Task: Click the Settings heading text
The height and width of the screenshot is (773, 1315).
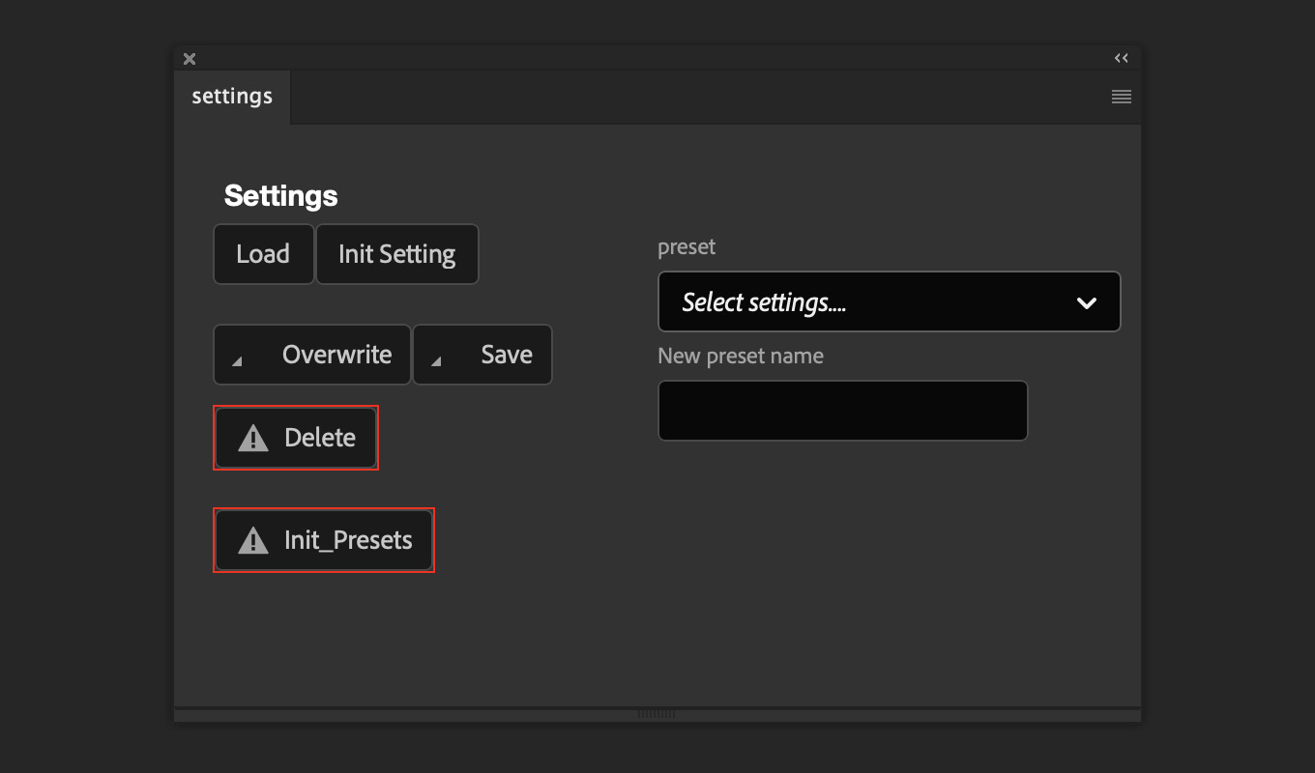Action: pyautogui.click(x=280, y=195)
